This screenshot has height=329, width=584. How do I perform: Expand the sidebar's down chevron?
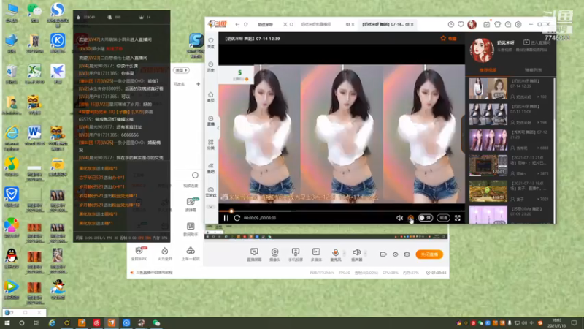tap(211, 207)
